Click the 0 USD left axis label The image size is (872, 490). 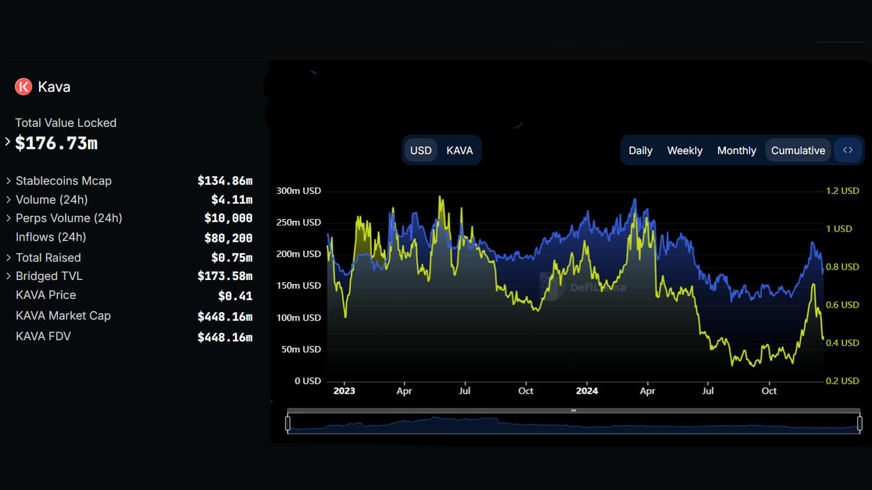308,380
